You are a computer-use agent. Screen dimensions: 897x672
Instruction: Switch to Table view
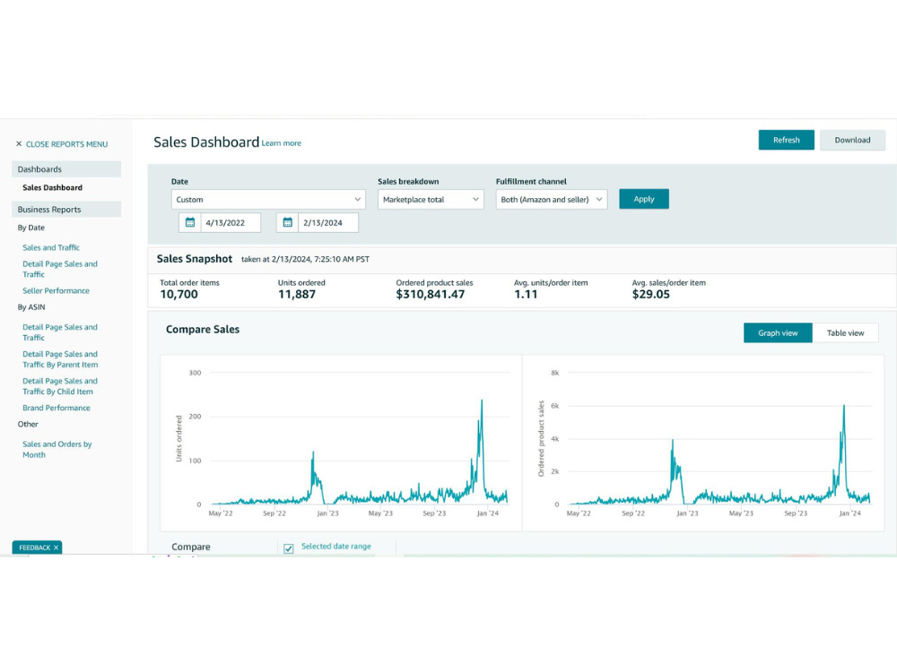point(845,333)
